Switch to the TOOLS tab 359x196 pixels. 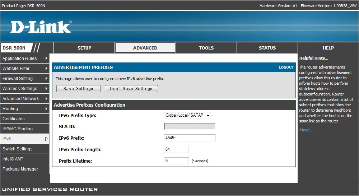[x=206, y=48]
